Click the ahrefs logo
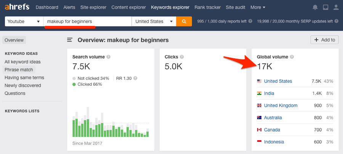The width and height of the screenshot is (343, 154). (17, 7)
